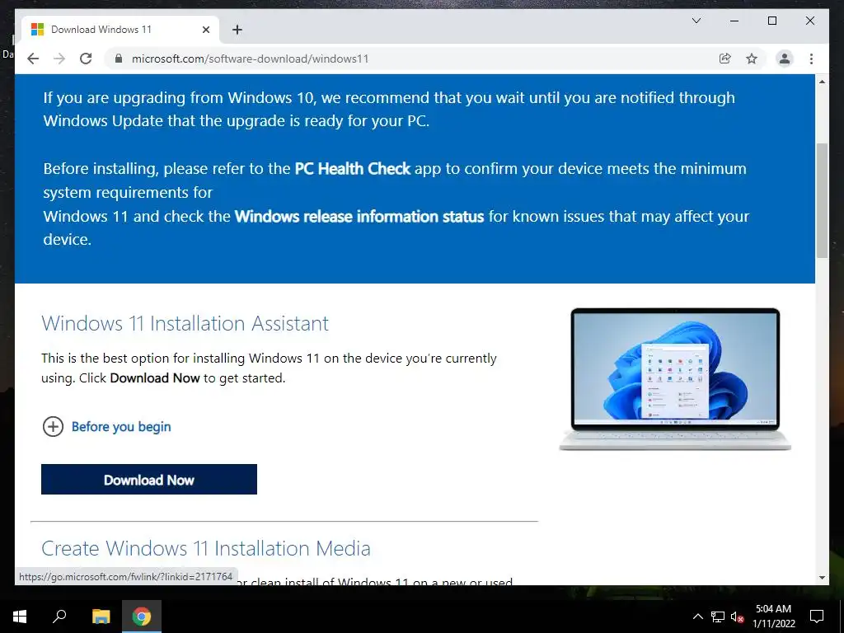Expand the Before you begin section
The image size is (844, 633).
106,427
